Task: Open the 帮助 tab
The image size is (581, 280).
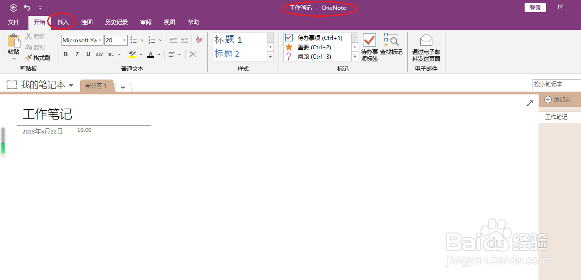Action: (x=193, y=22)
